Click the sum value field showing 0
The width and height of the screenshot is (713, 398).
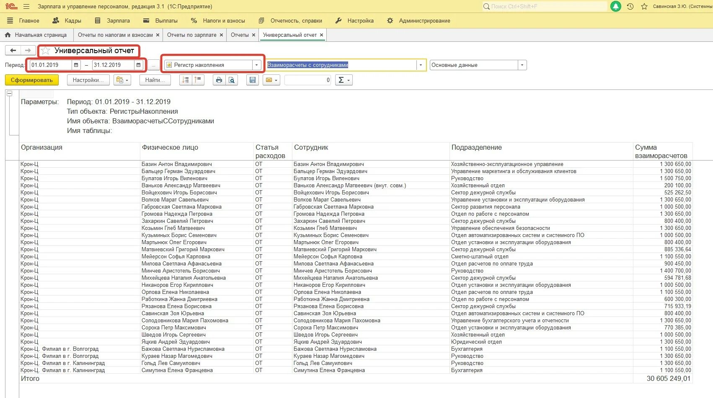point(308,80)
